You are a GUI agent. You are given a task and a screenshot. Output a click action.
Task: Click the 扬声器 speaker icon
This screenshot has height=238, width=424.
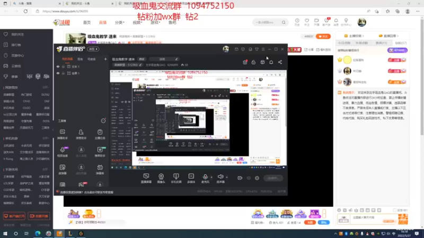coord(220,177)
